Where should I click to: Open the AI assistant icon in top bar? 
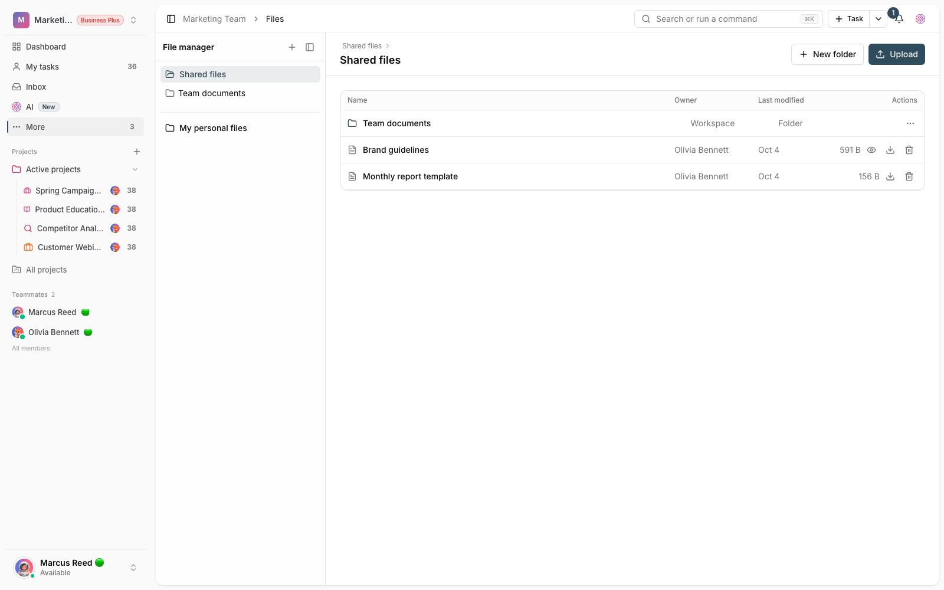point(920,19)
